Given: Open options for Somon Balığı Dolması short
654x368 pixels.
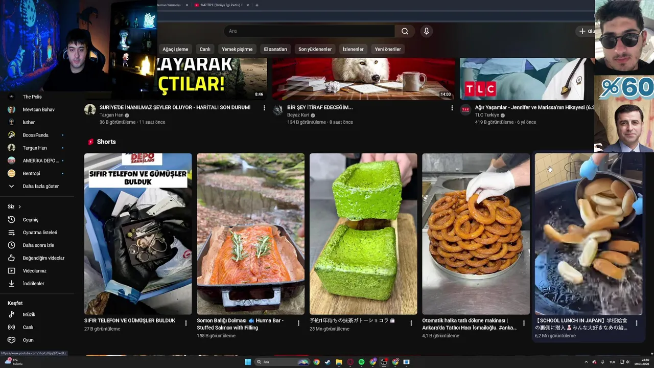Looking at the screenshot, I should pos(298,323).
